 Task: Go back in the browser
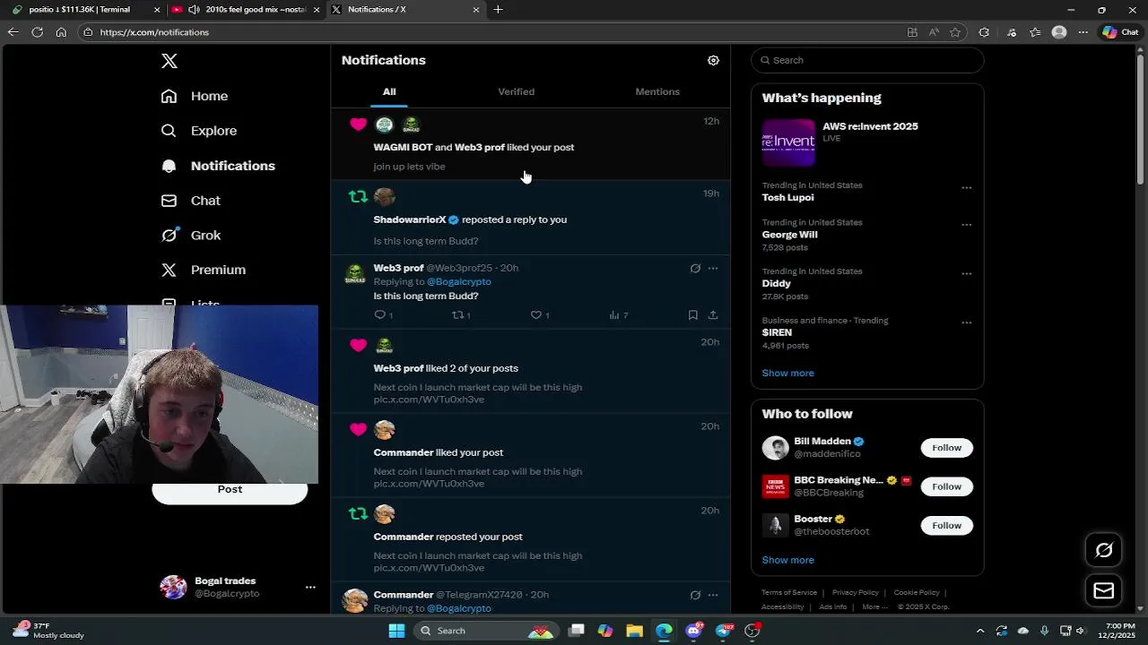(x=13, y=32)
